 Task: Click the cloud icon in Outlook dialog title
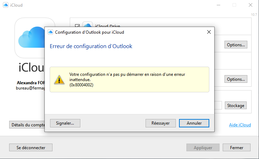click(x=50, y=32)
